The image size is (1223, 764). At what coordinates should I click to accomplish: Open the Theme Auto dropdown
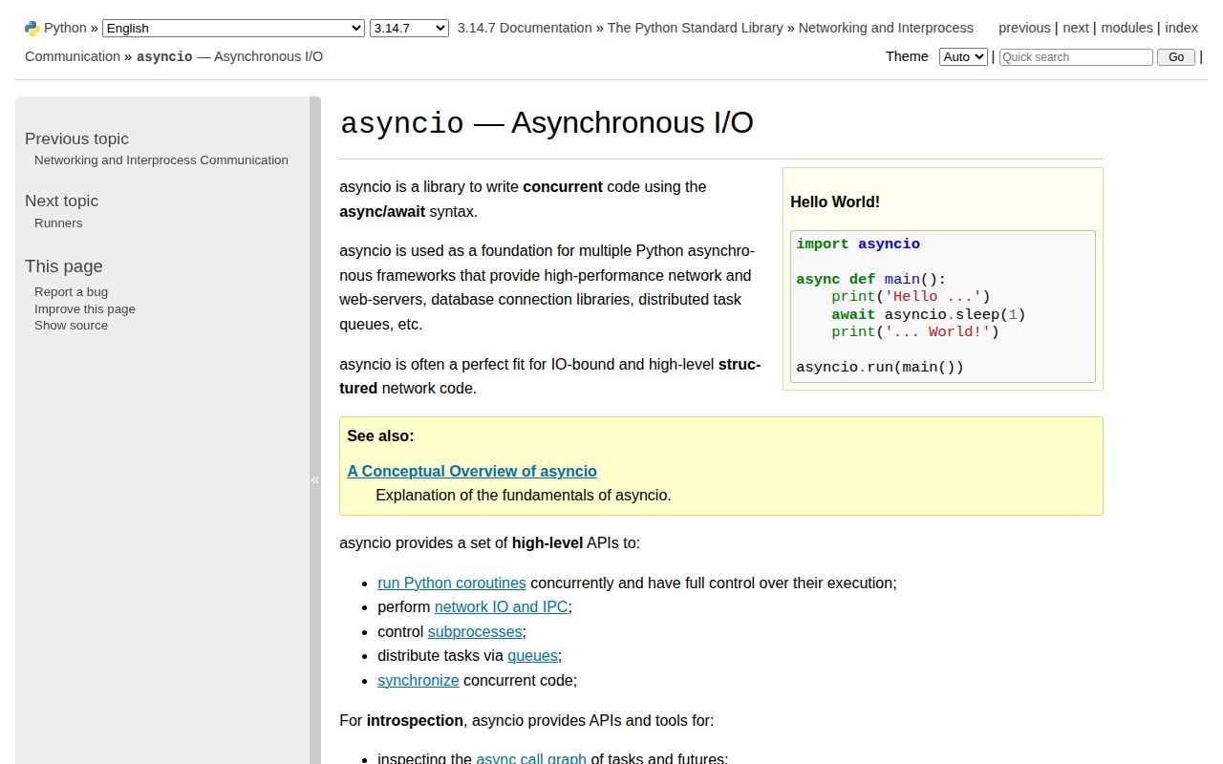pos(963,57)
